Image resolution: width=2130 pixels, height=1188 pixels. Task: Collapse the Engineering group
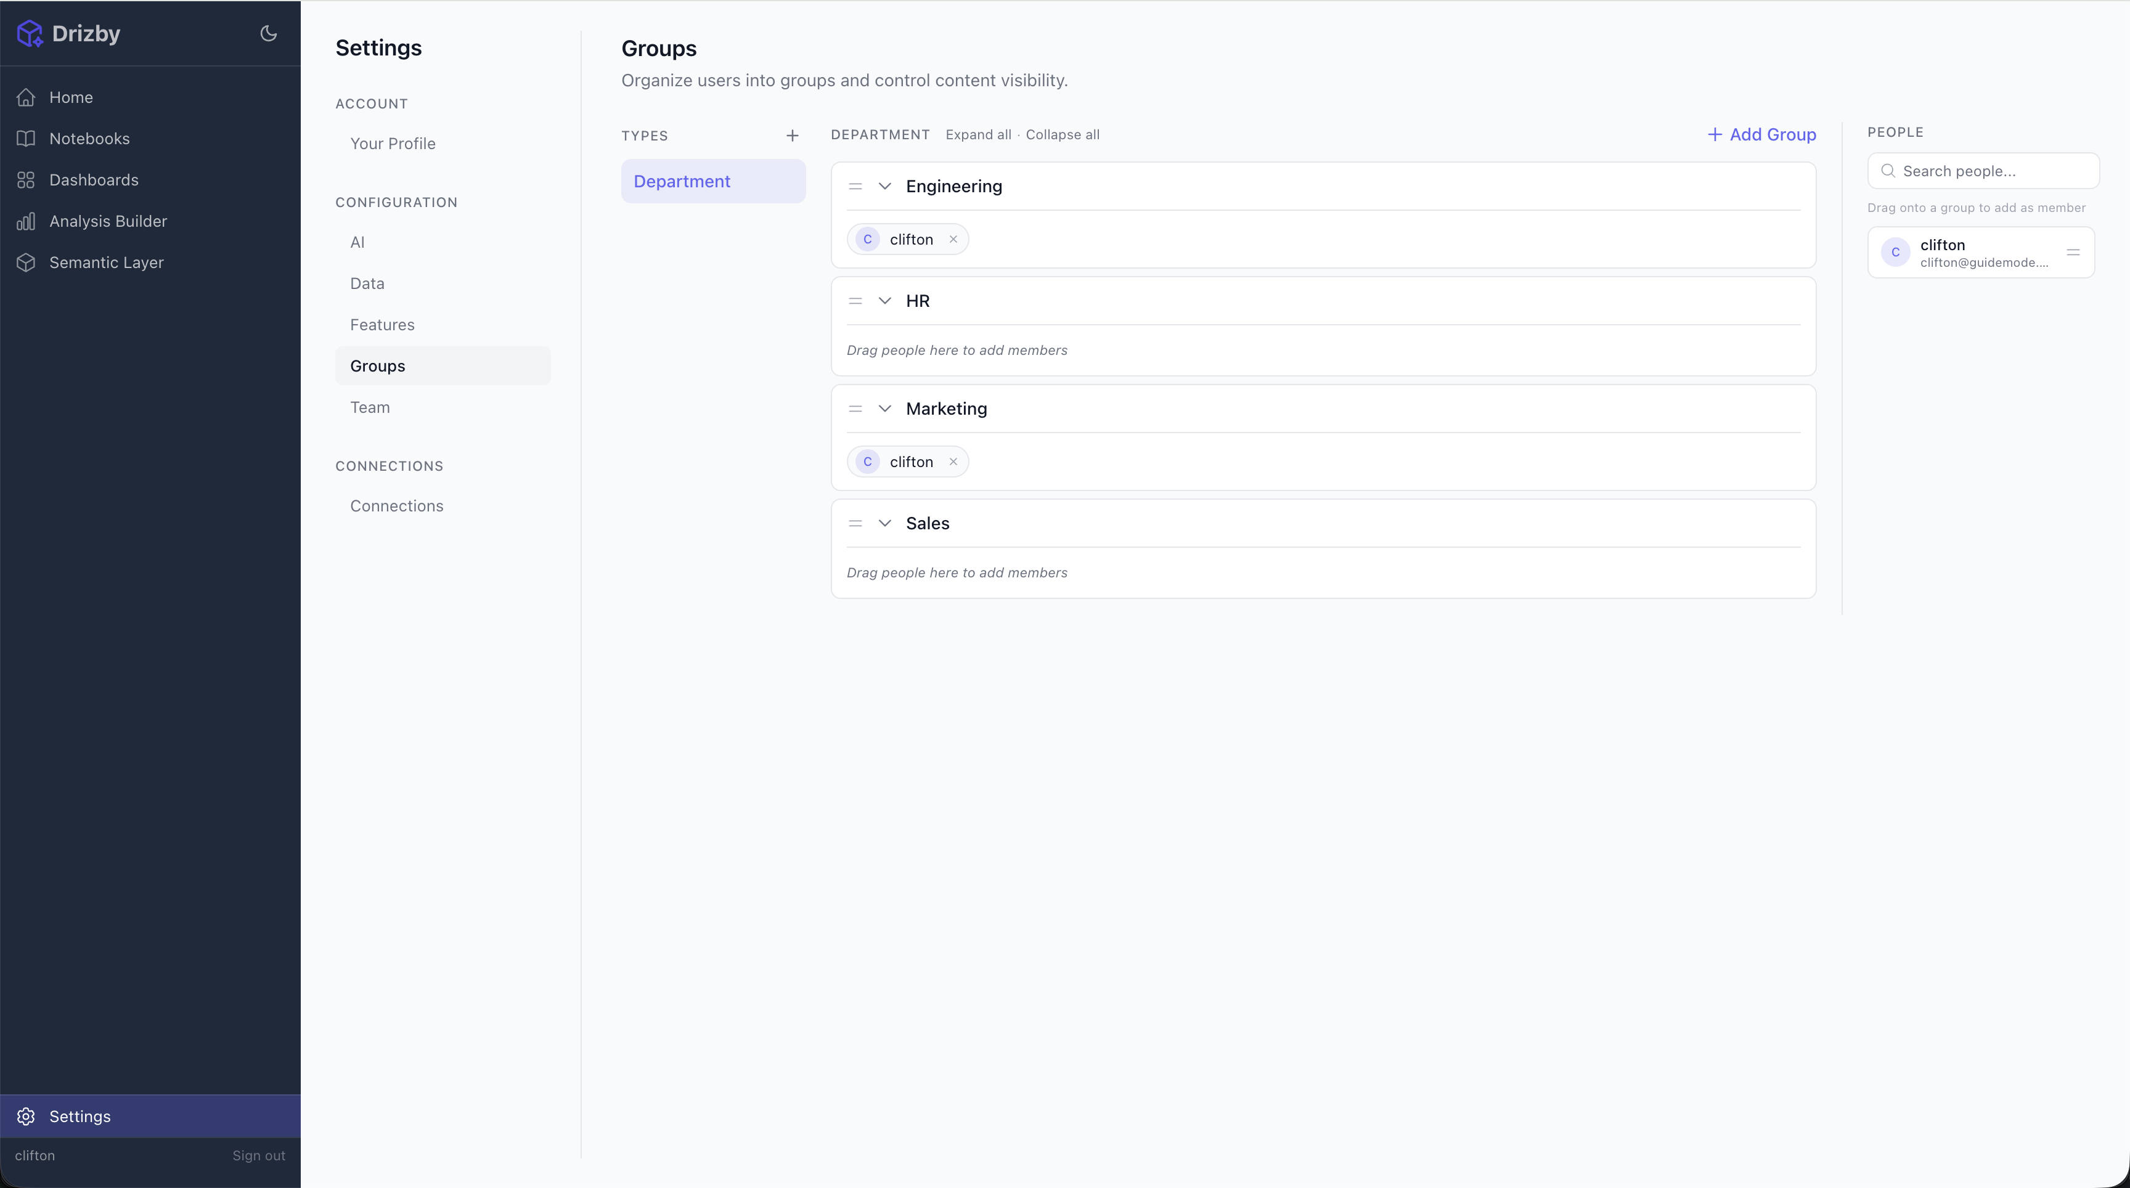coord(885,186)
